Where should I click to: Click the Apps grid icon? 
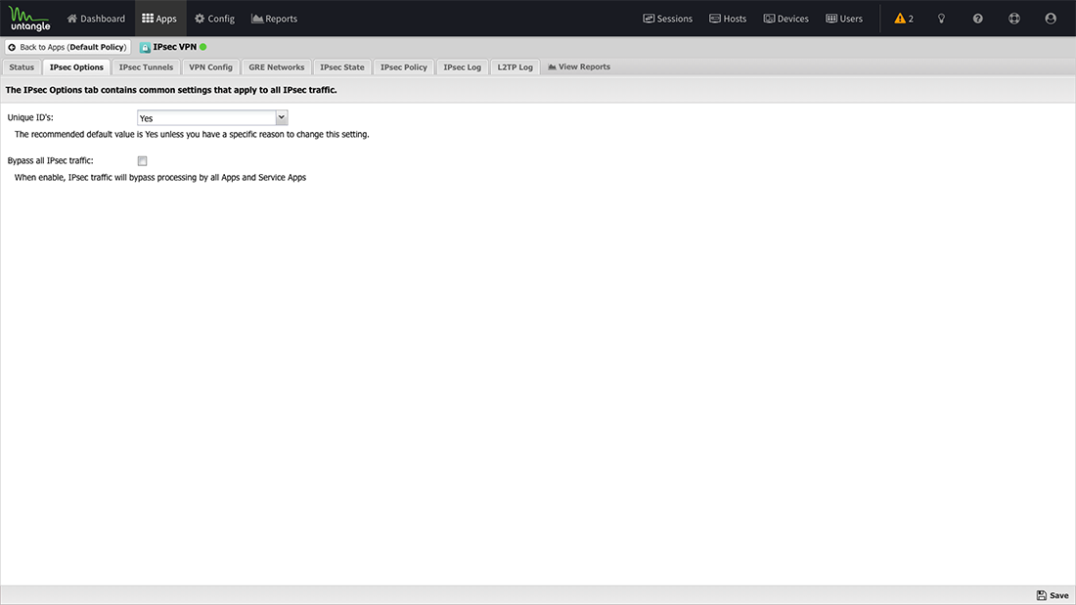point(148,19)
